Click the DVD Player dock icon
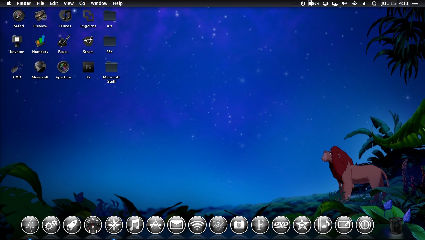The width and height of the screenshot is (425, 240). click(281, 225)
